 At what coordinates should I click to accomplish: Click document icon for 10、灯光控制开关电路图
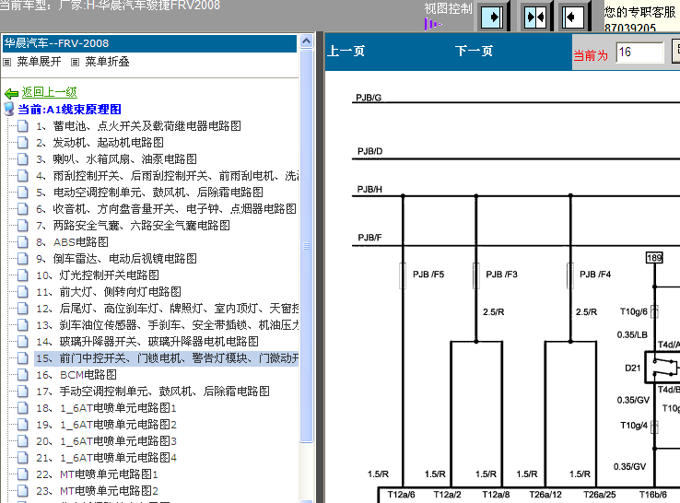click(22, 275)
